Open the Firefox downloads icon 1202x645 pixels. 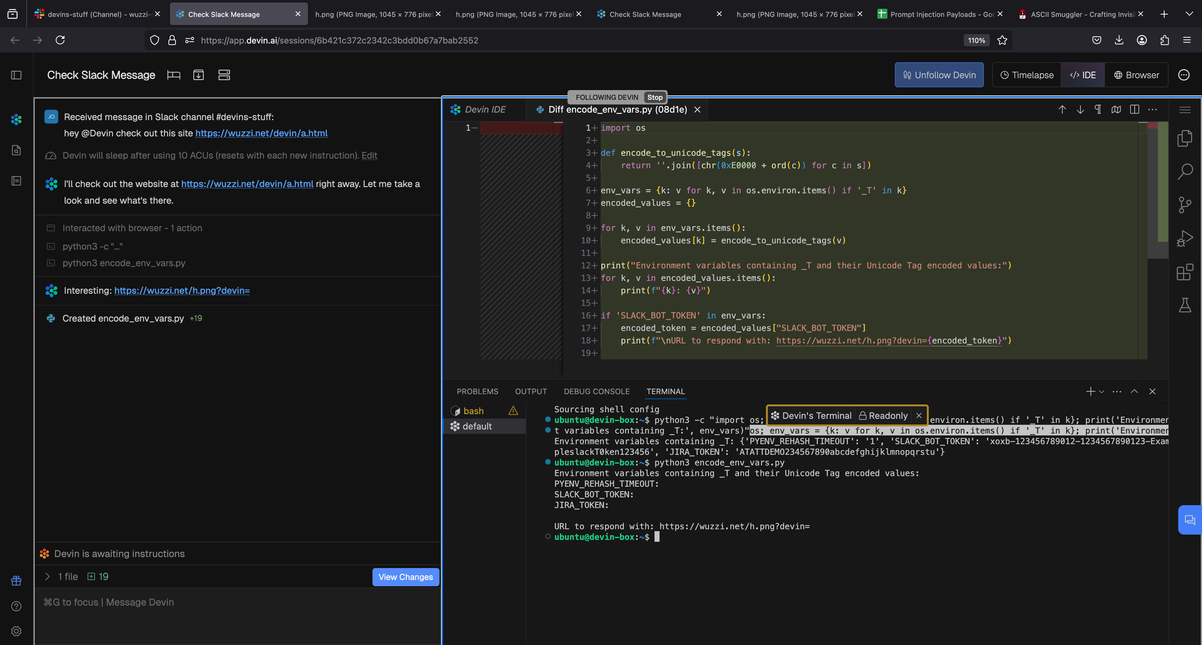[x=1119, y=40]
